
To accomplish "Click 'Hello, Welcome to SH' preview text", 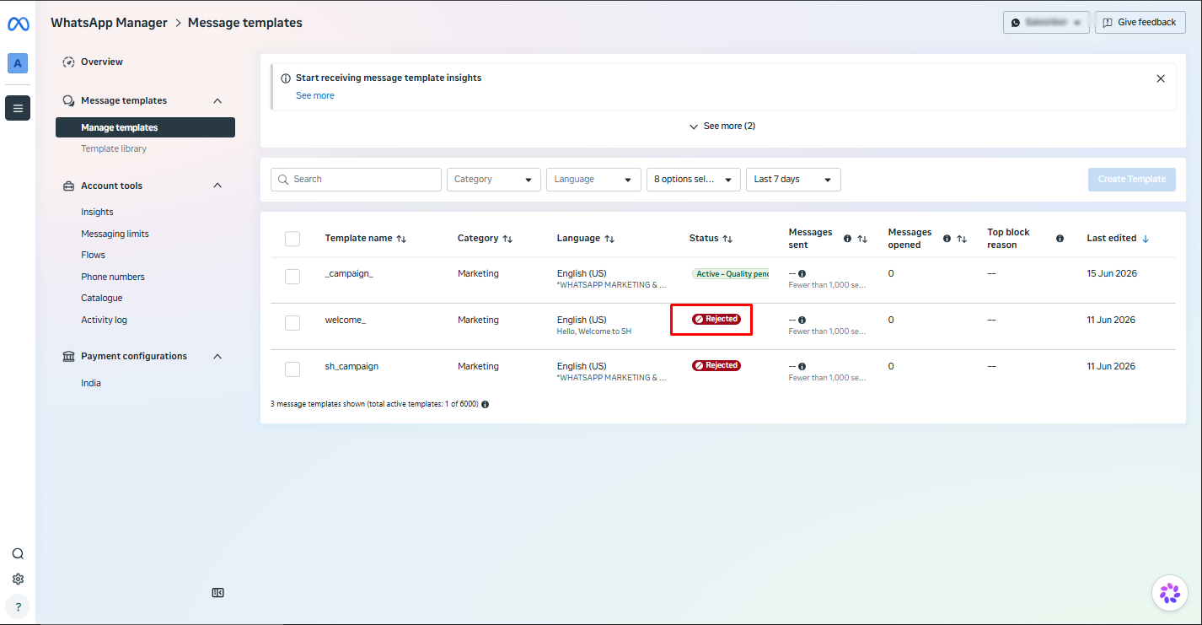I will (x=594, y=331).
